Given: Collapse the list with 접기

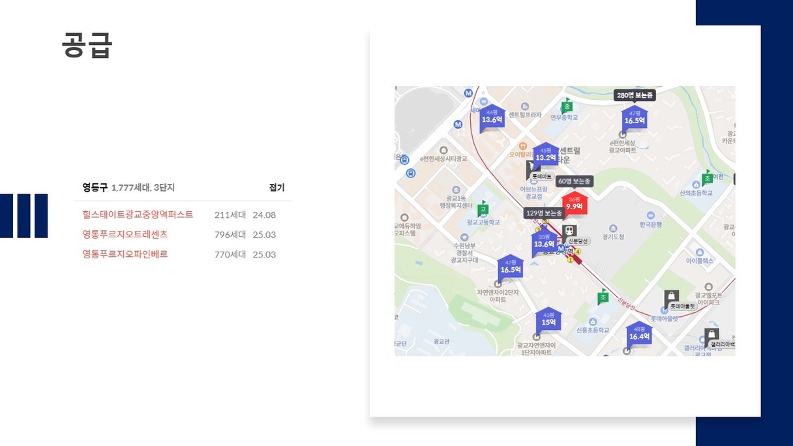Looking at the screenshot, I should (277, 187).
